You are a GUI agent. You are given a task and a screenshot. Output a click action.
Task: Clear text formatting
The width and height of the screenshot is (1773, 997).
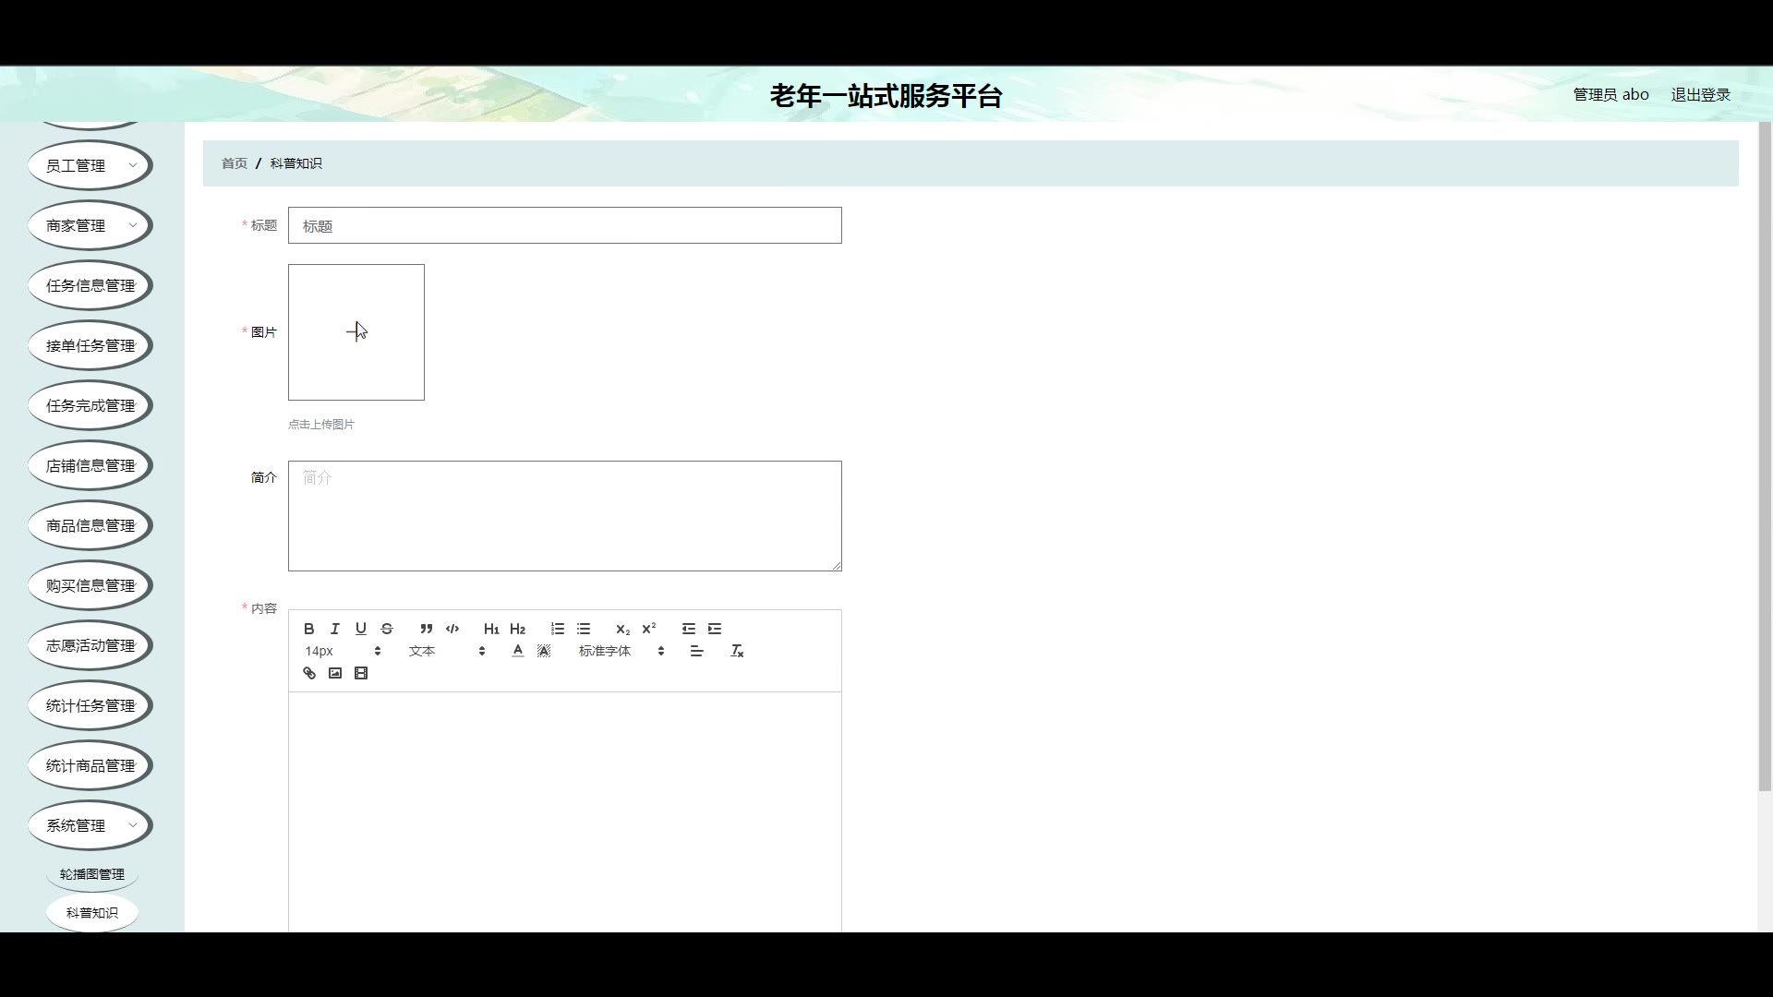tap(737, 652)
